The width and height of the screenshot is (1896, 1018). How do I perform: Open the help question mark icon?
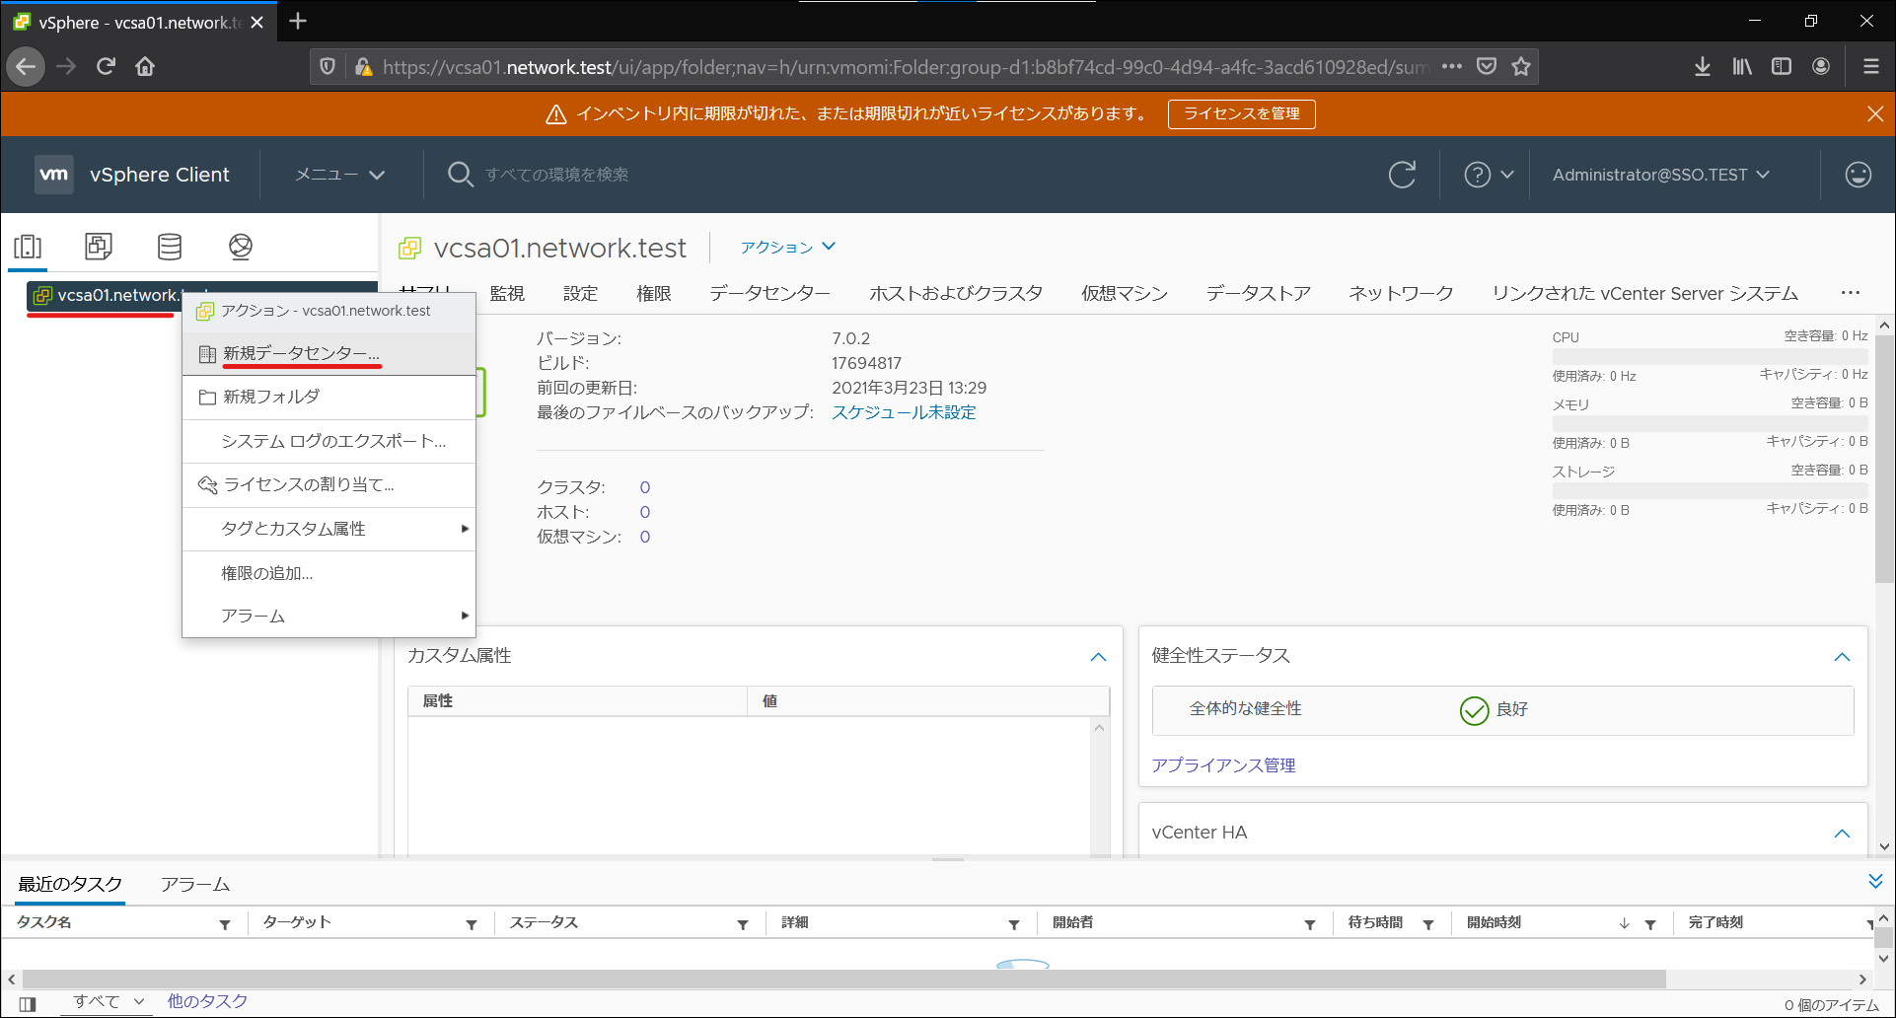[x=1477, y=175]
